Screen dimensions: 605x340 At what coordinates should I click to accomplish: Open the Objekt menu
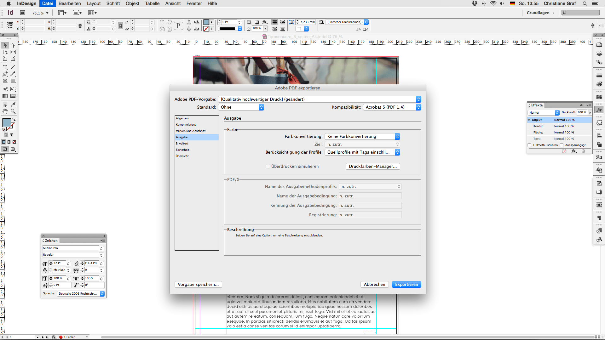point(132,3)
